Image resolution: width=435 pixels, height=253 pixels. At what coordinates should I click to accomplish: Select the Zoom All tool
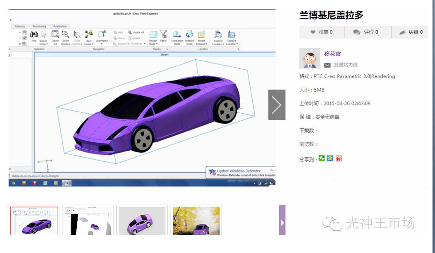click(x=55, y=38)
